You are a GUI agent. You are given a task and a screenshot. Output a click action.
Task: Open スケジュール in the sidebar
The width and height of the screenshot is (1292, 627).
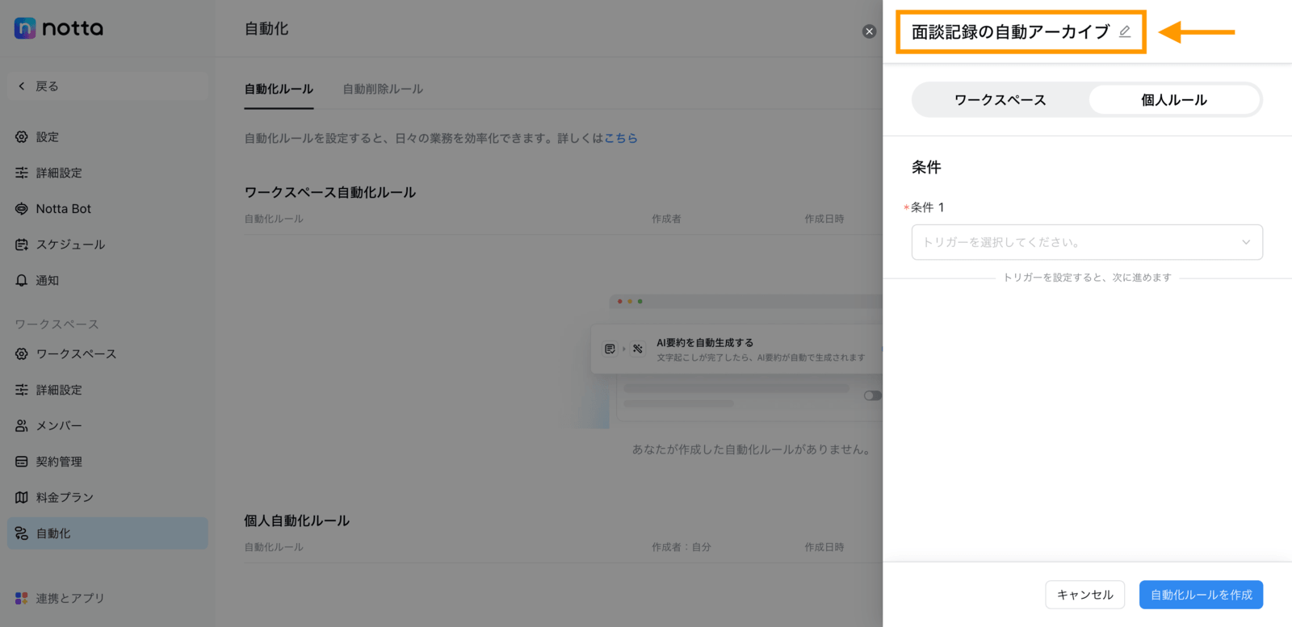(x=107, y=245)
